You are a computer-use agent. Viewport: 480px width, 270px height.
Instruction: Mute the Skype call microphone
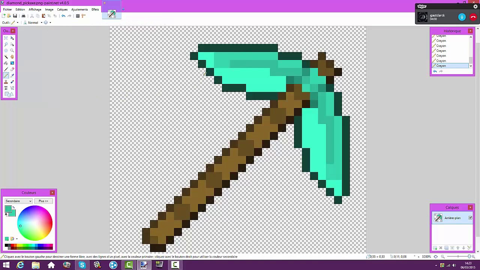click(x=462, y=17)
